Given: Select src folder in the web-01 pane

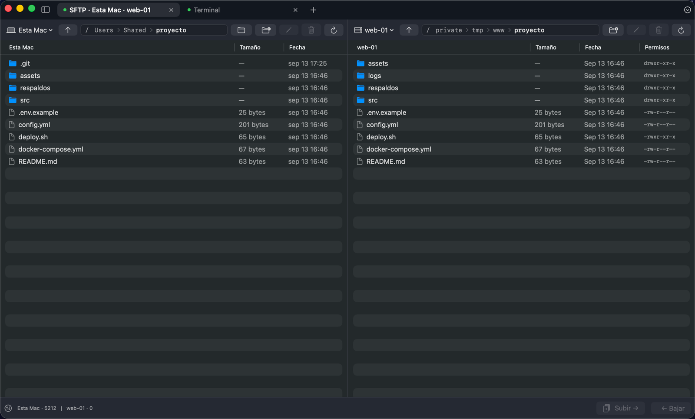Looking at the screenshot, I should coord(521,100).
